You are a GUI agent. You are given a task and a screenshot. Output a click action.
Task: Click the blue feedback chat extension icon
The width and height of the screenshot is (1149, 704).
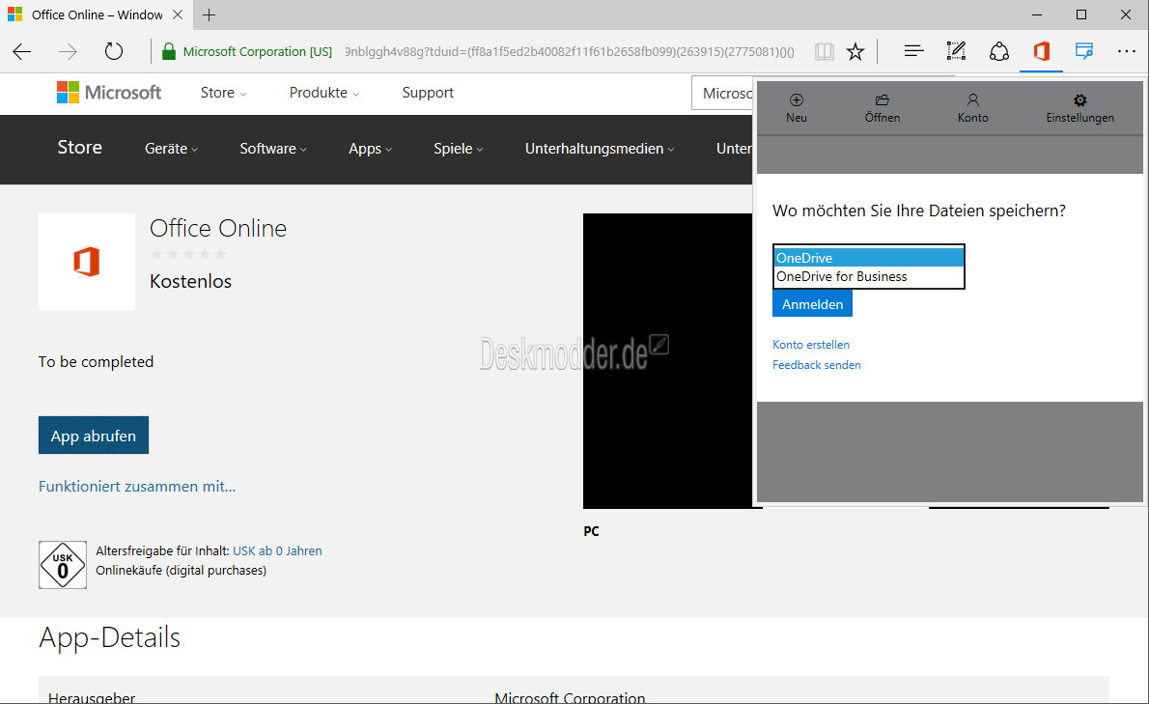1083,51
